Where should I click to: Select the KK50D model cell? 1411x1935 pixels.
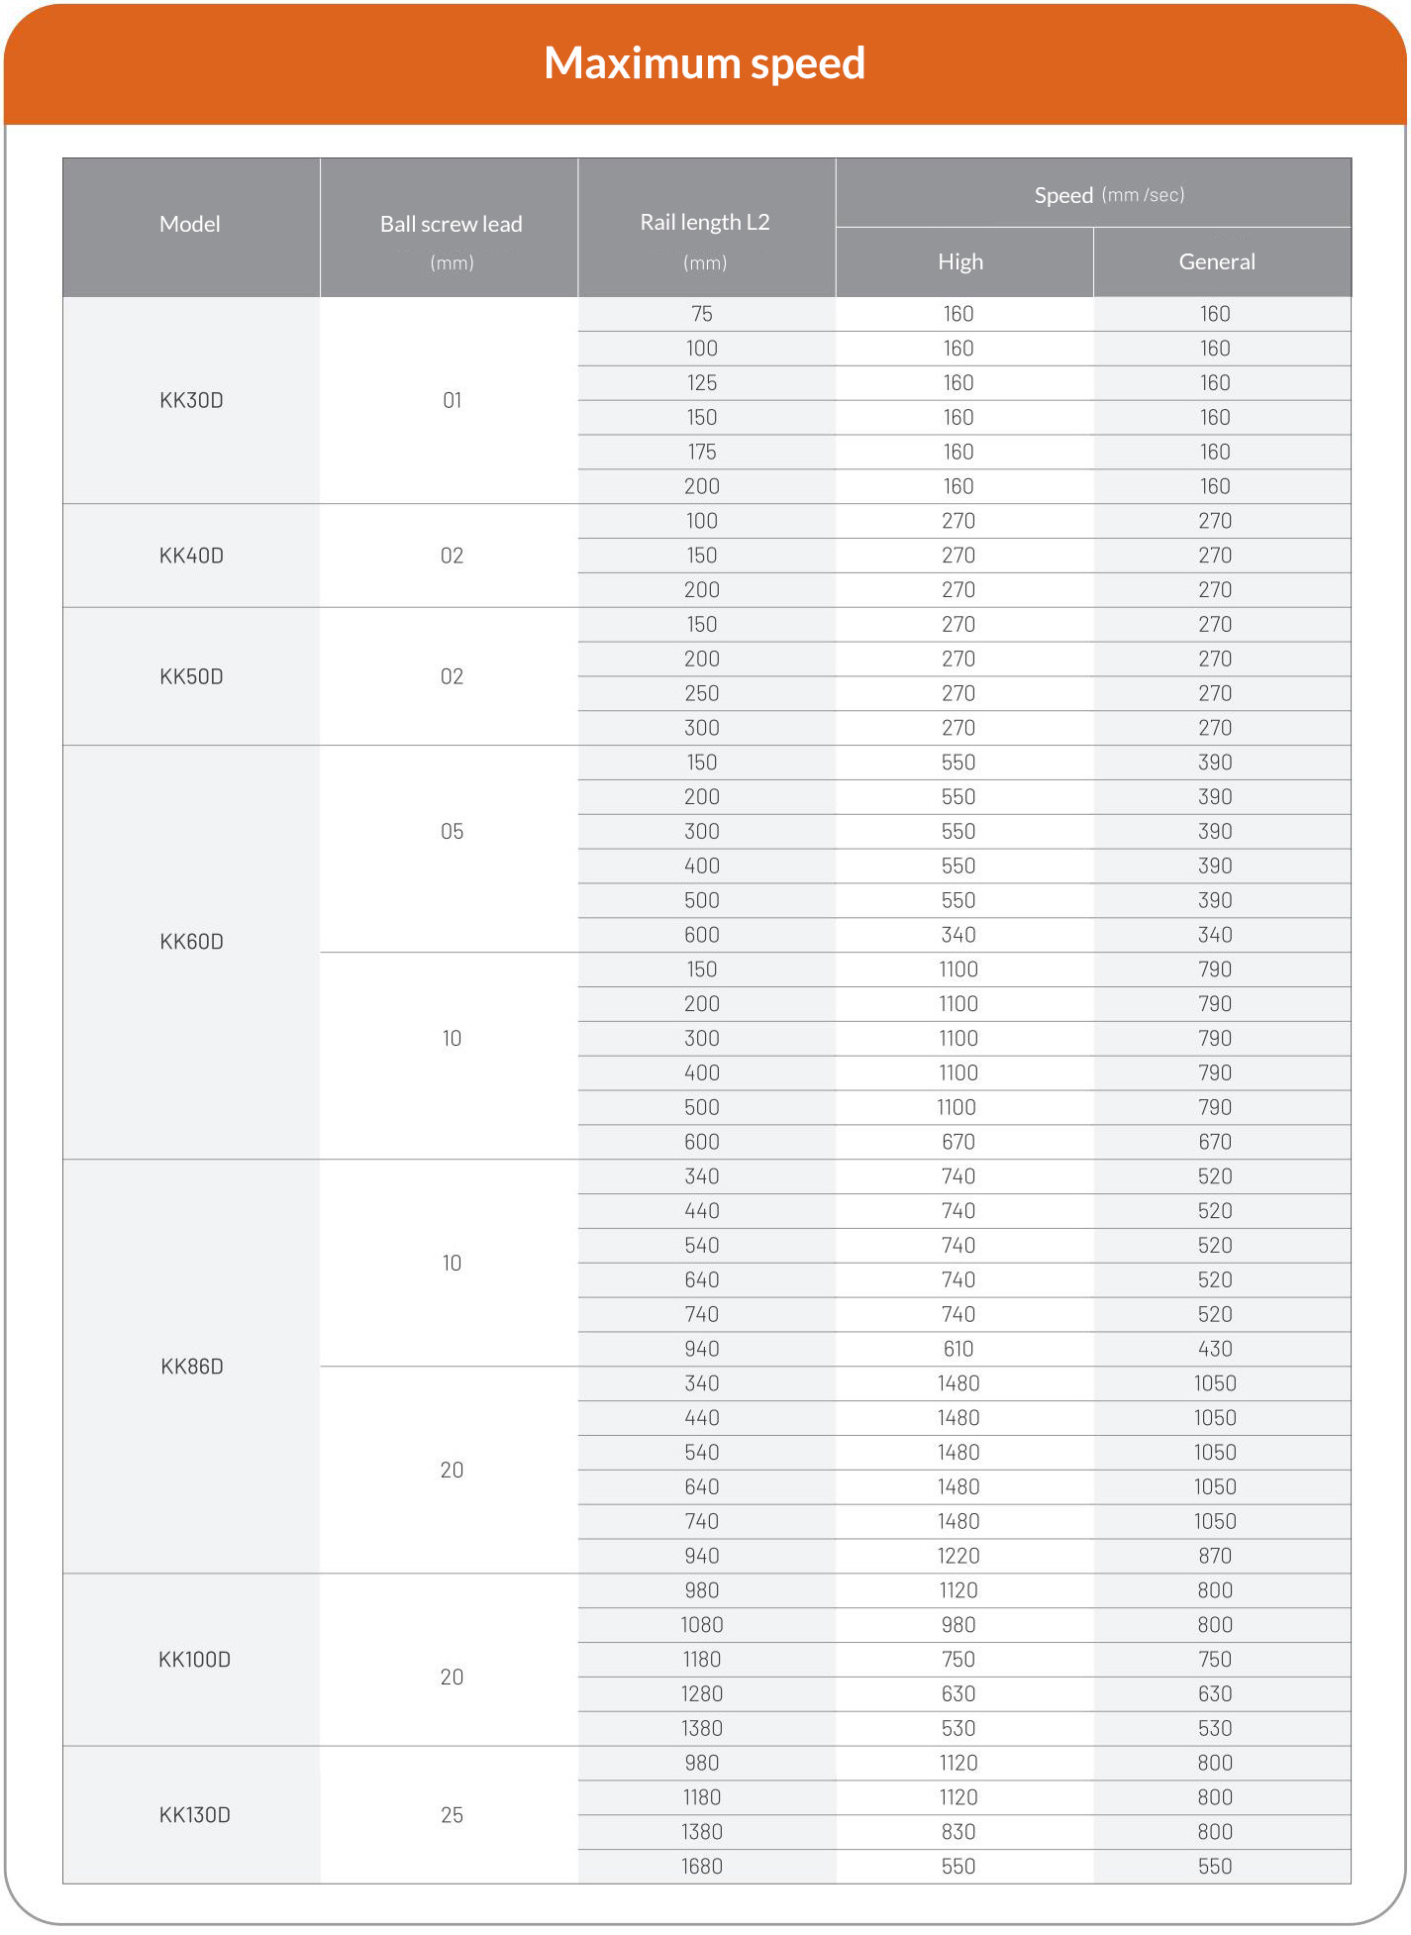(x=191, y=676)
